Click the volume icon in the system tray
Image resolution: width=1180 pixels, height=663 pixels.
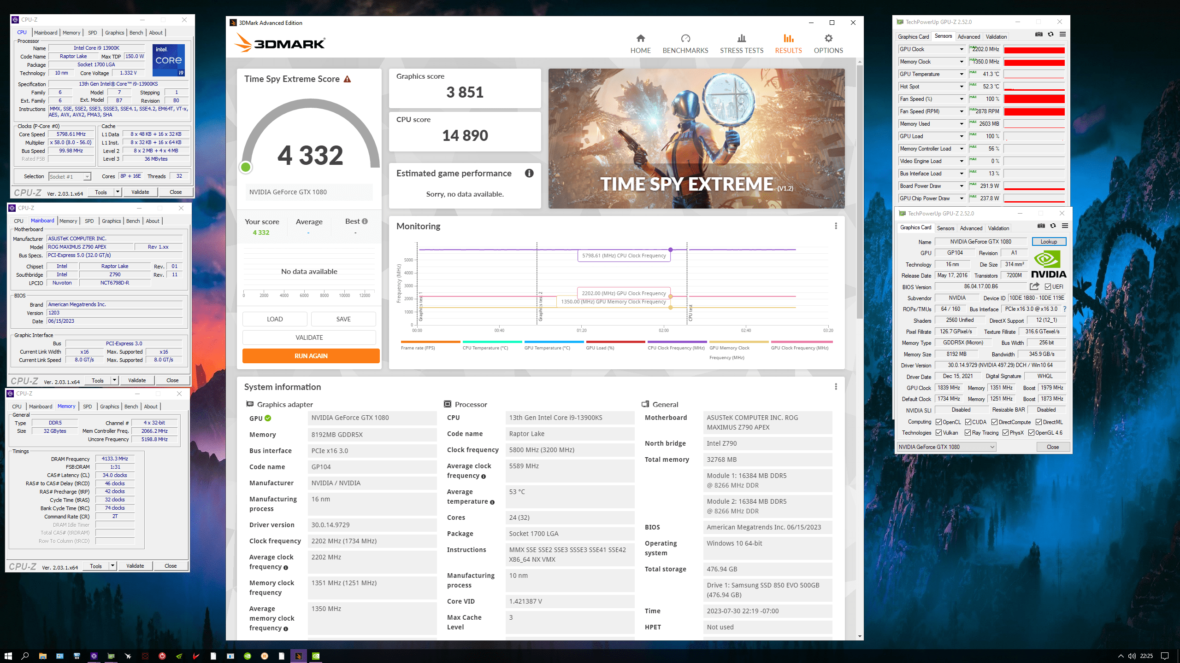1132,656
